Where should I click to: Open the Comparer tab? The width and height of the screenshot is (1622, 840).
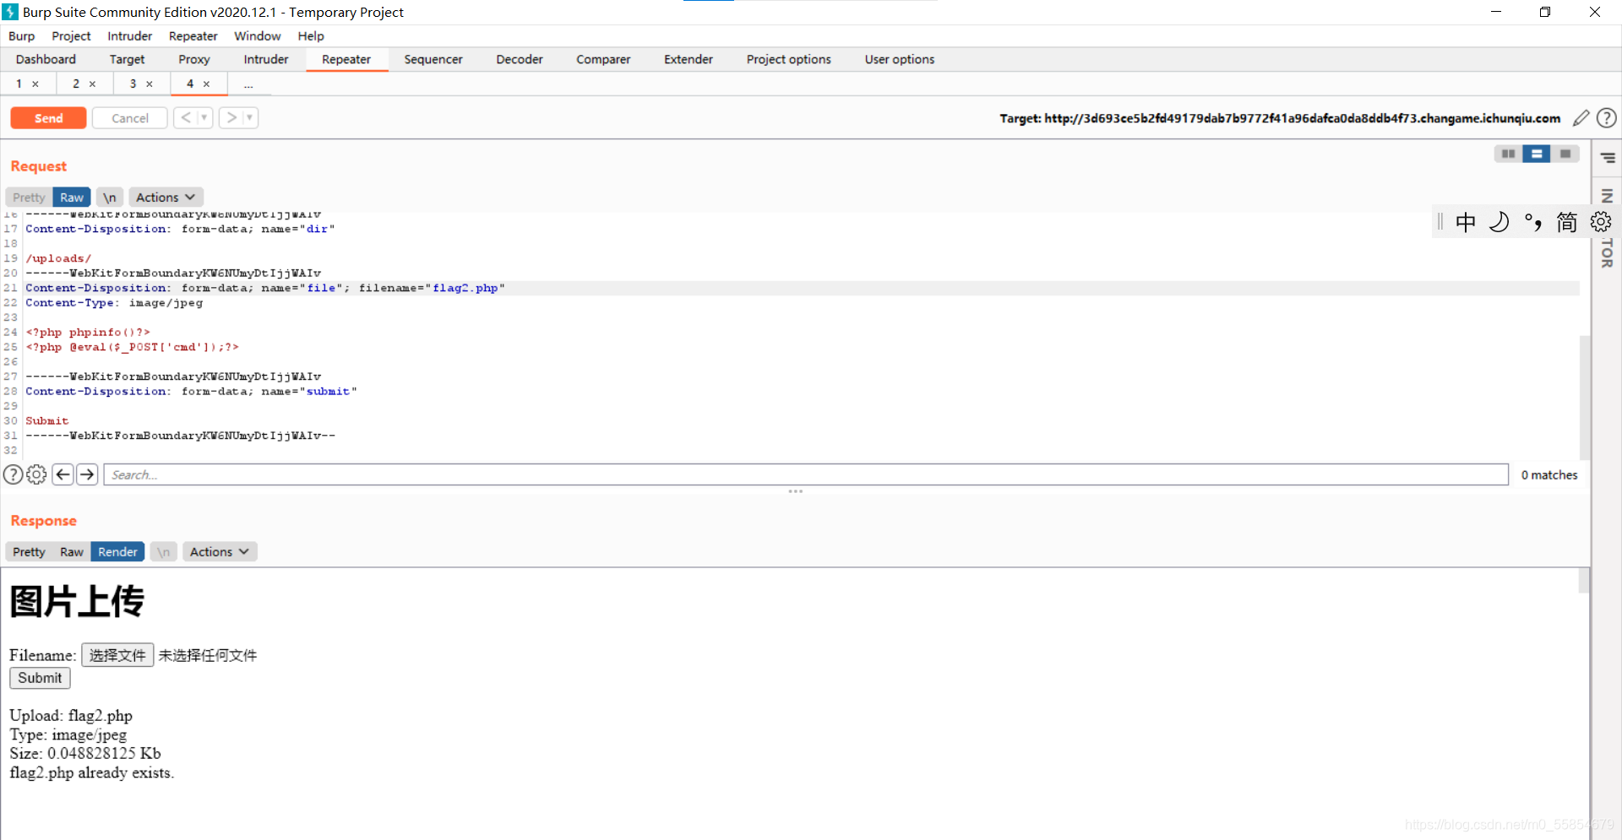click(x=603, y=59)
